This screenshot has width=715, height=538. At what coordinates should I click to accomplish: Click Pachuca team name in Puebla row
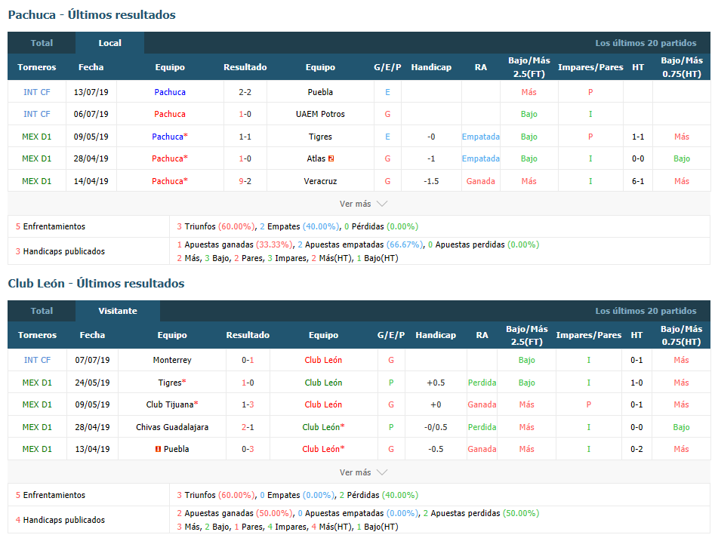(170, 92)
